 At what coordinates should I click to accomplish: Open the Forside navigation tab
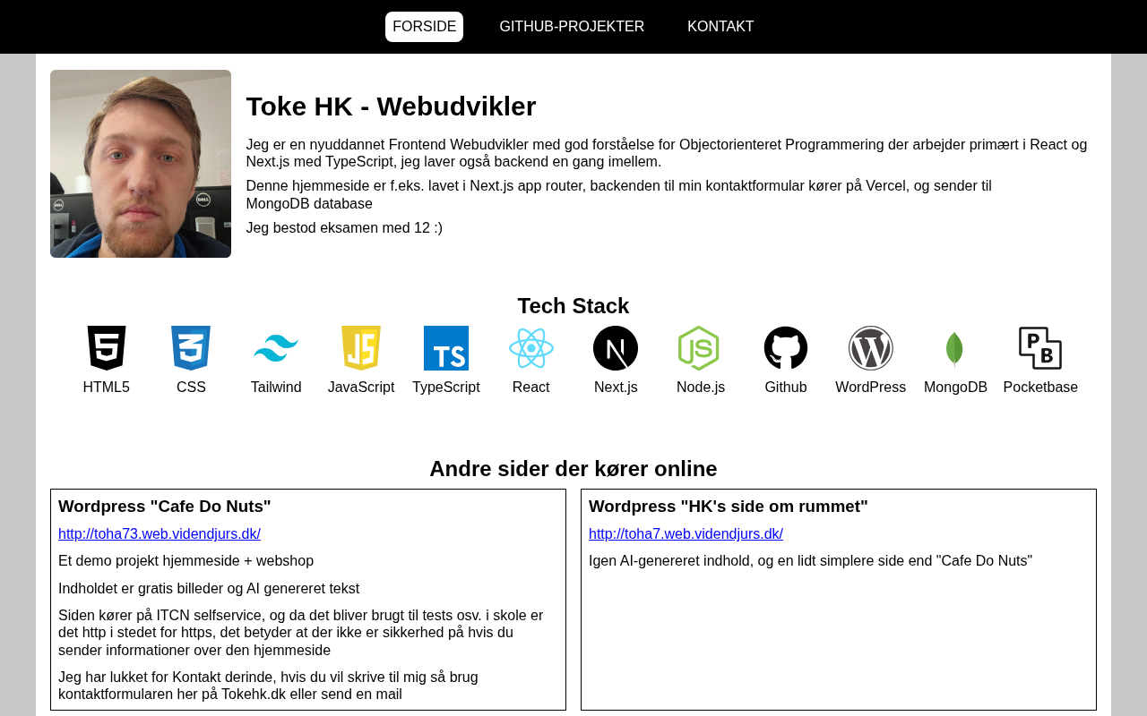point(425,27)
